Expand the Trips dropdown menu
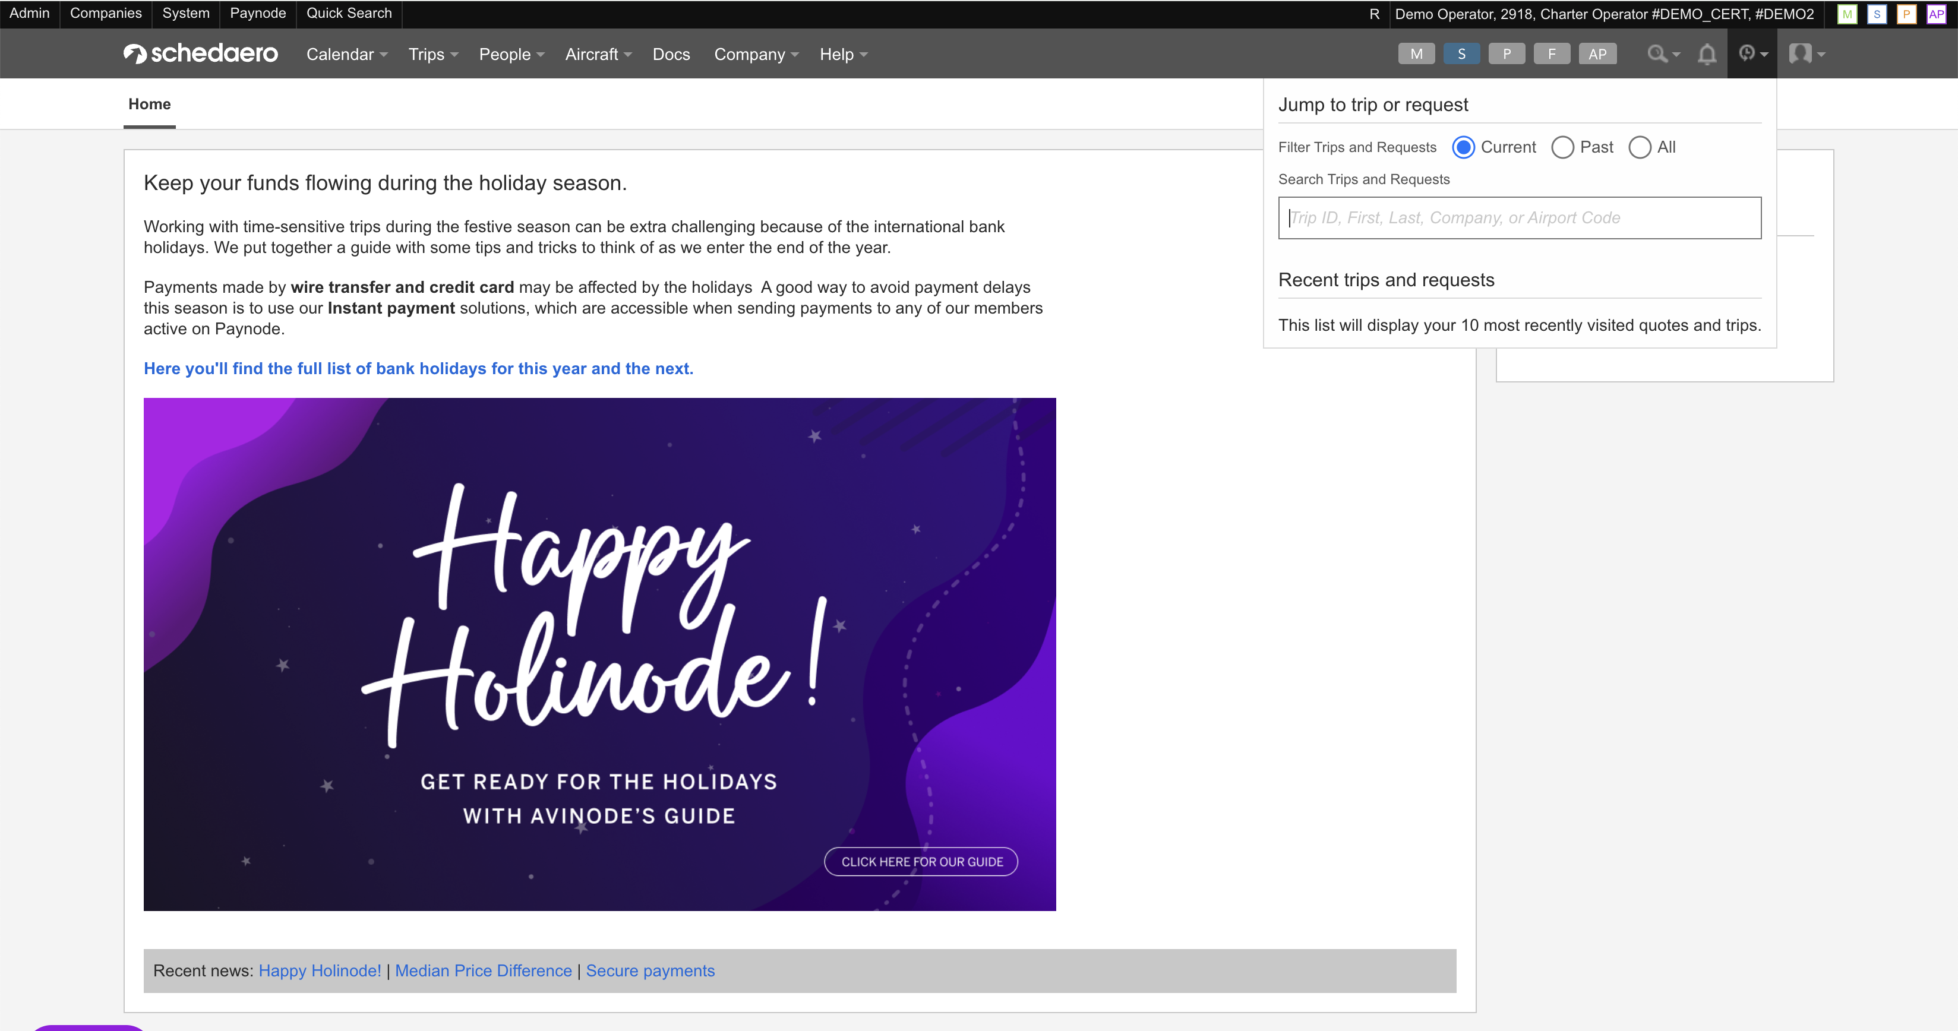Viewport: 1958px width, 1031px height. [x=433, y=54]
